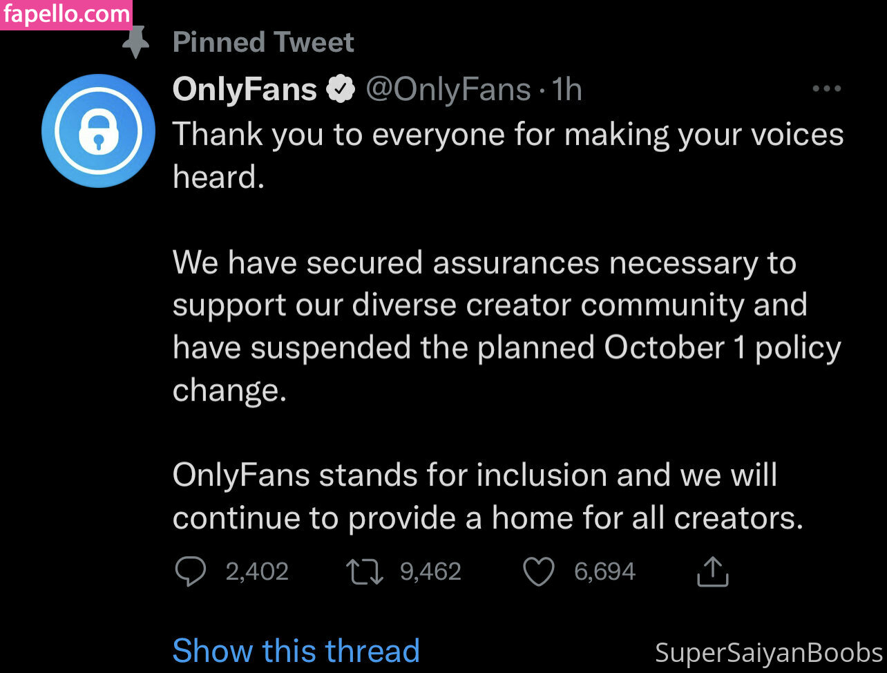Open the OnlyFans padlock profile avatar
Screen dimensions: 887x673
point(97,131)
